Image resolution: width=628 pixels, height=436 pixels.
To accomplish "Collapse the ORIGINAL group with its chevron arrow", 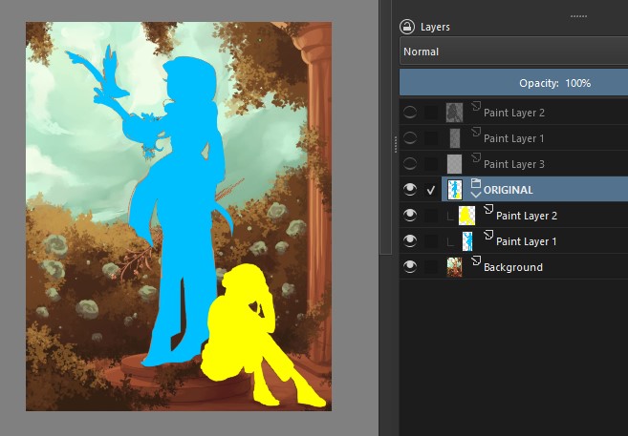I will tap(475, 195).
